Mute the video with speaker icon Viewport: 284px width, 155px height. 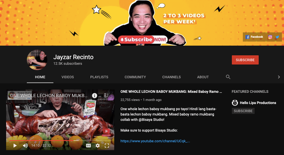[25, 145]
